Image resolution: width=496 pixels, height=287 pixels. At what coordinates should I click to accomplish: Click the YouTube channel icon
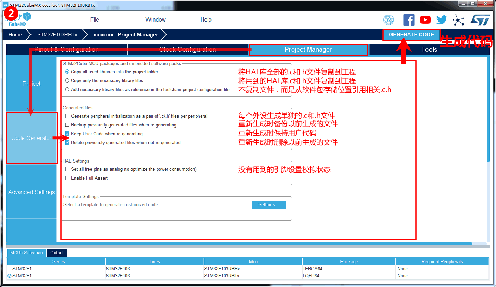(x=425, y=20)
